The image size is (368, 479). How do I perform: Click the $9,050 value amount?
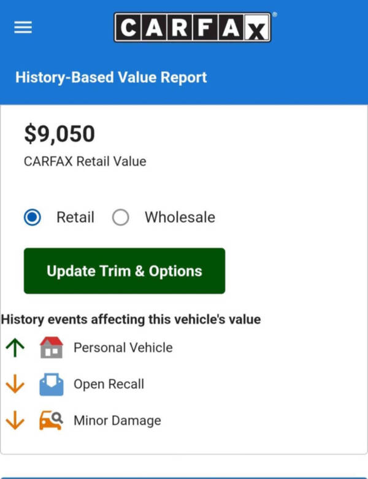point(59,134)
